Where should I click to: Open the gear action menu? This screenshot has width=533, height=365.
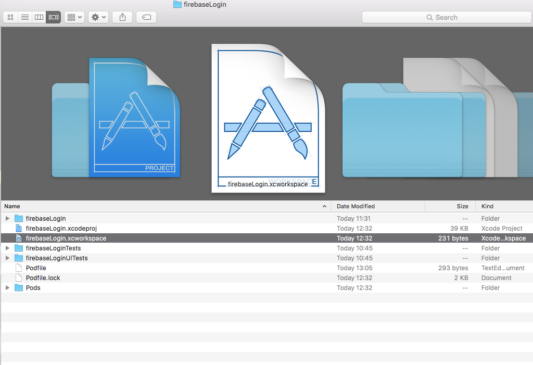(98, 17)
